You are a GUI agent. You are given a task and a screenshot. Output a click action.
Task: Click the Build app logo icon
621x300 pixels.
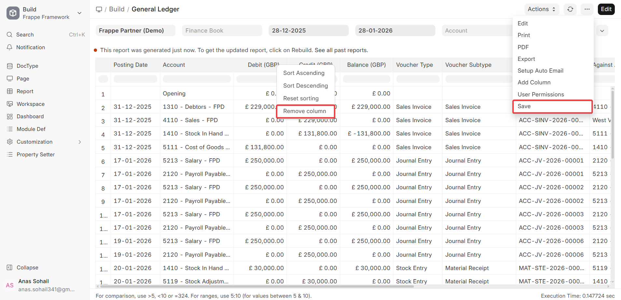point(13,13)
